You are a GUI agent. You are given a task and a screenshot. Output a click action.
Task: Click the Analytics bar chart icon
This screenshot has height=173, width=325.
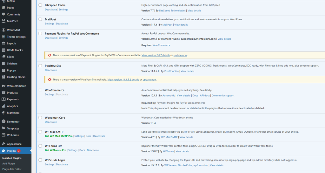click(x=3, y=106)
